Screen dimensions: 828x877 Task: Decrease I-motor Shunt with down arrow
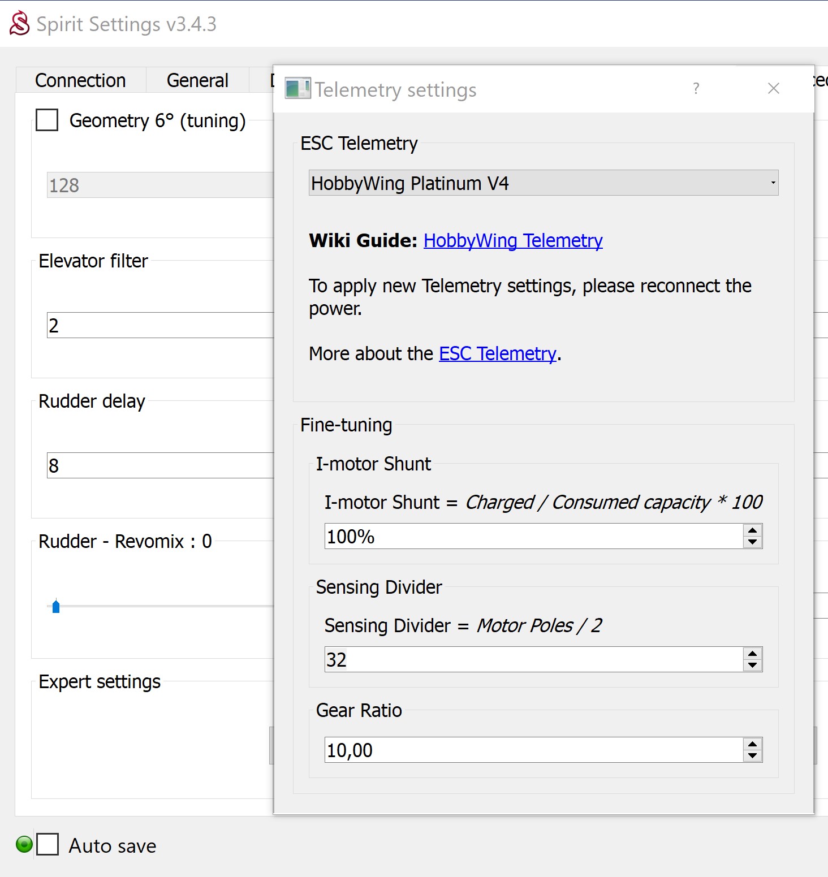752,542
